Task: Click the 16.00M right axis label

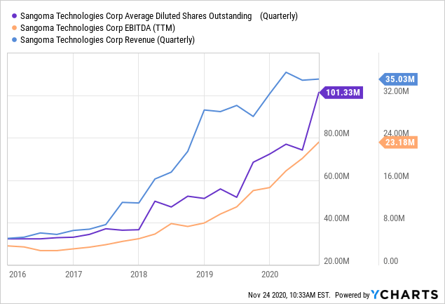Action: point(396,176)
